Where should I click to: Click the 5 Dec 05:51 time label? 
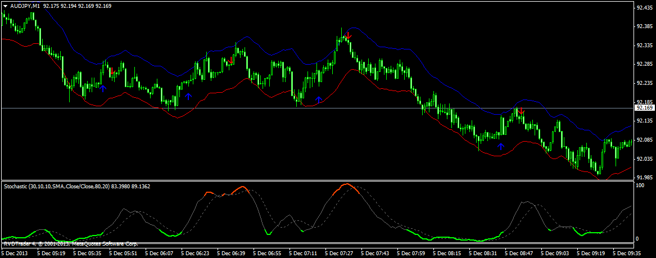[123, 253]
